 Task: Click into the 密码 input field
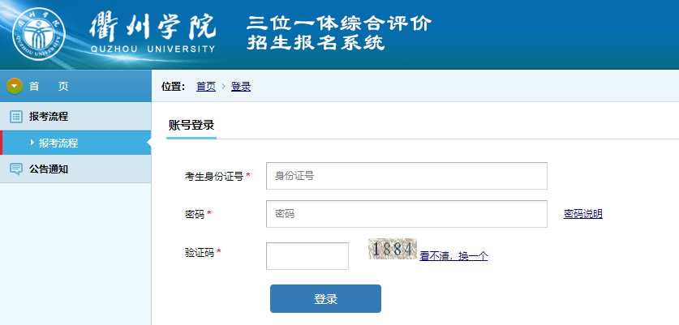coord(406,214)
